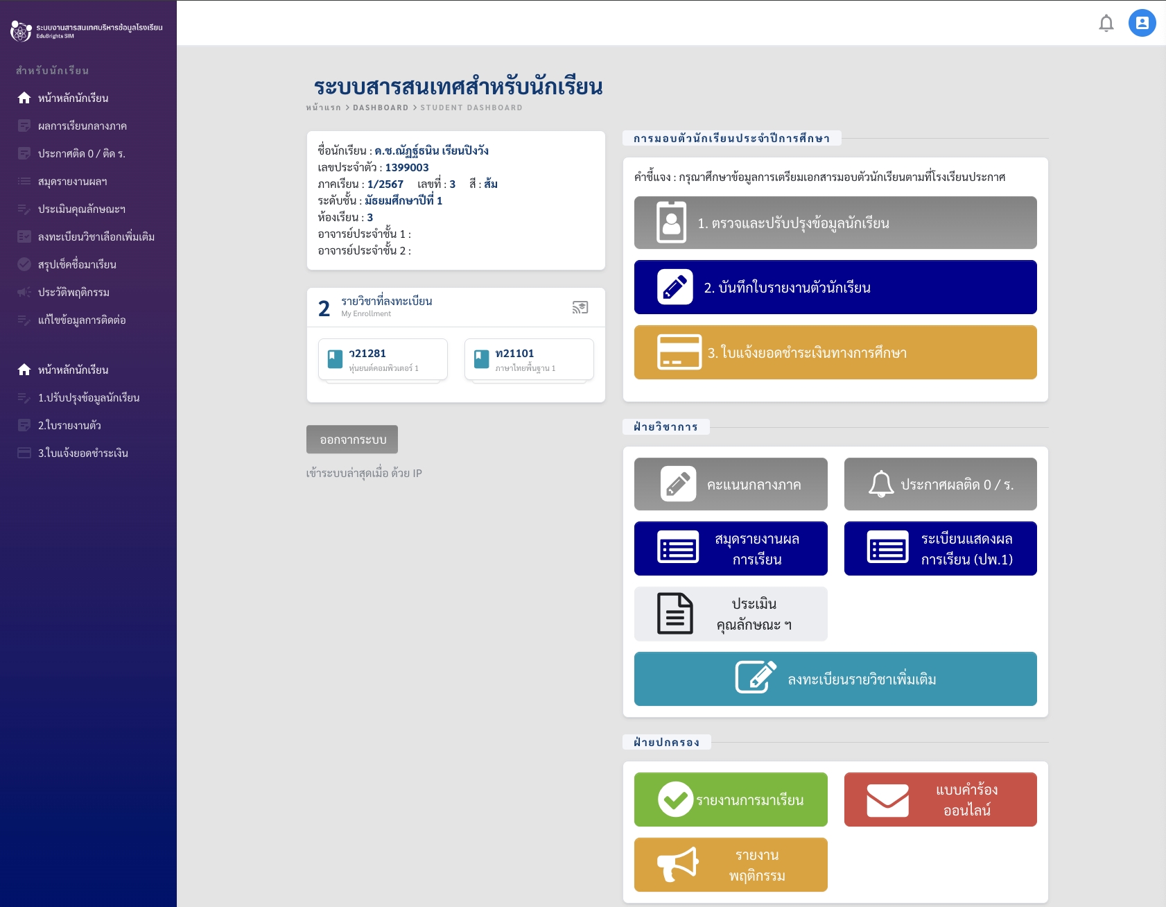This screenshot has width=1166, height=907.
Task: Select ประวัติพฤติกรรม from sidebar menu
Action: 73,293
